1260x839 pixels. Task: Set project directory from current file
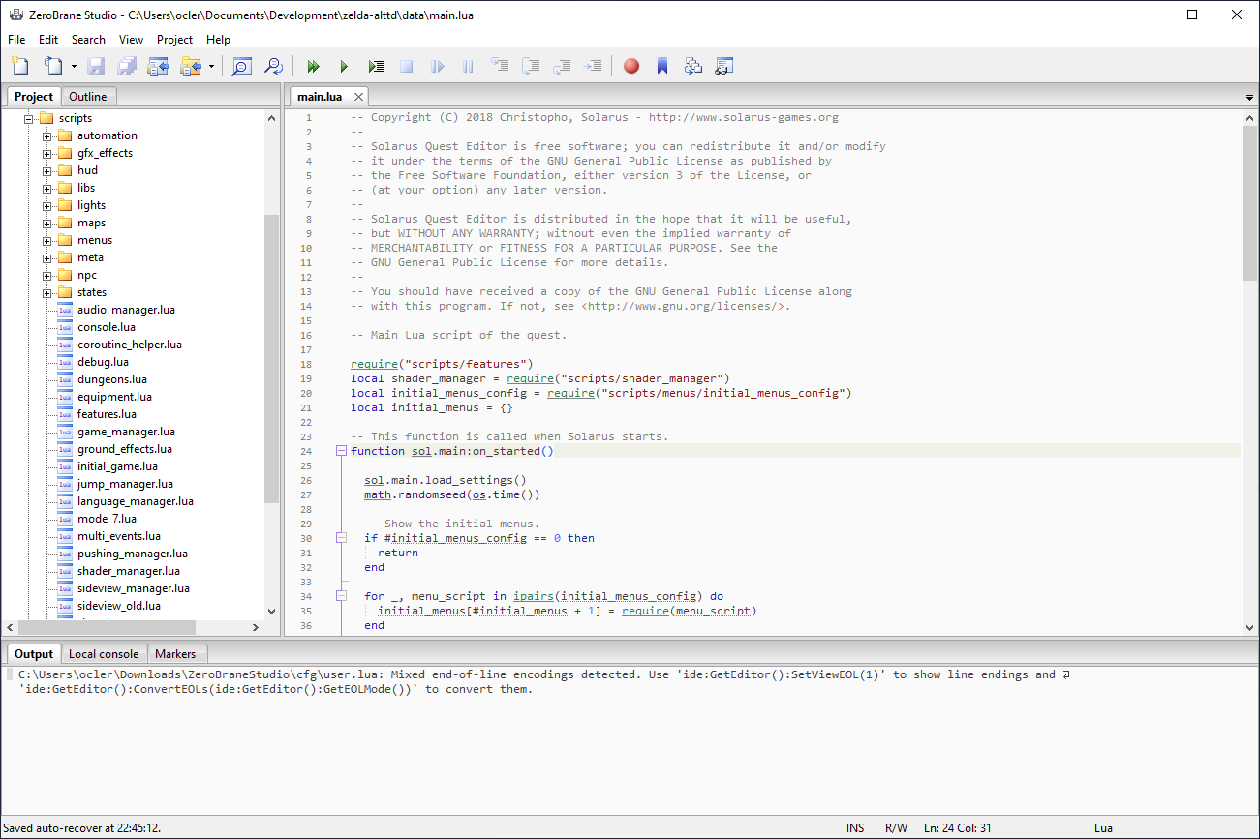coord(158,66)
